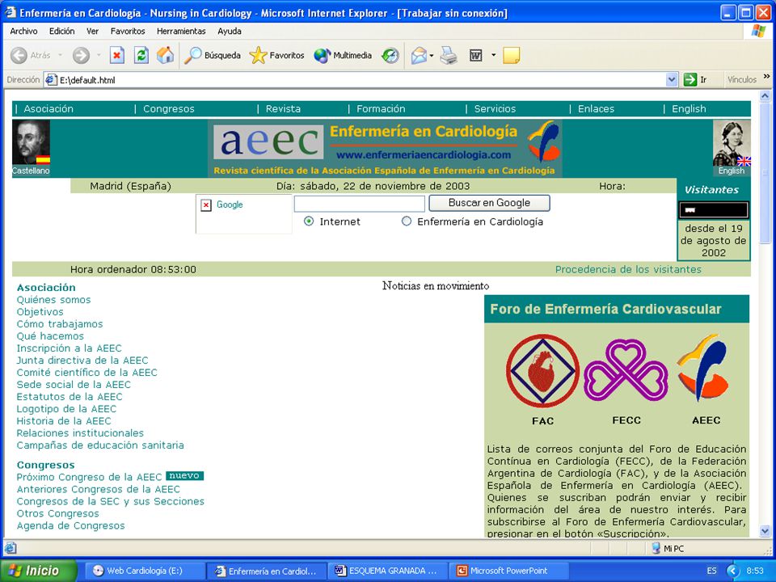
Task: Click Formación navigation item
Action: coord(381,109)
